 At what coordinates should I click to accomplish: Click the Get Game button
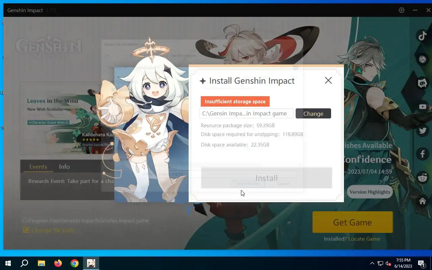pos(353,222)
